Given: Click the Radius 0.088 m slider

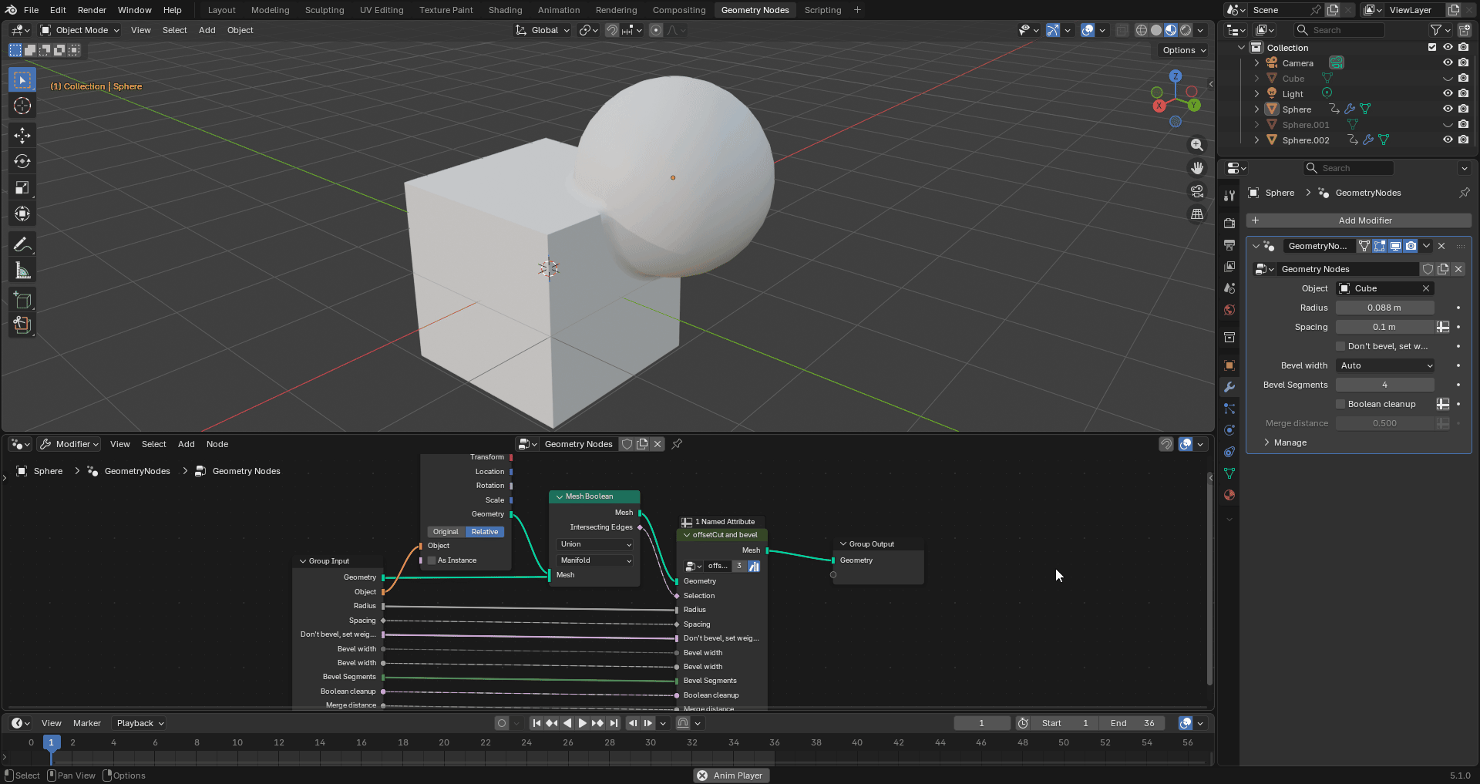Looking at the screenshot, I should click(x=1385, y=308).
